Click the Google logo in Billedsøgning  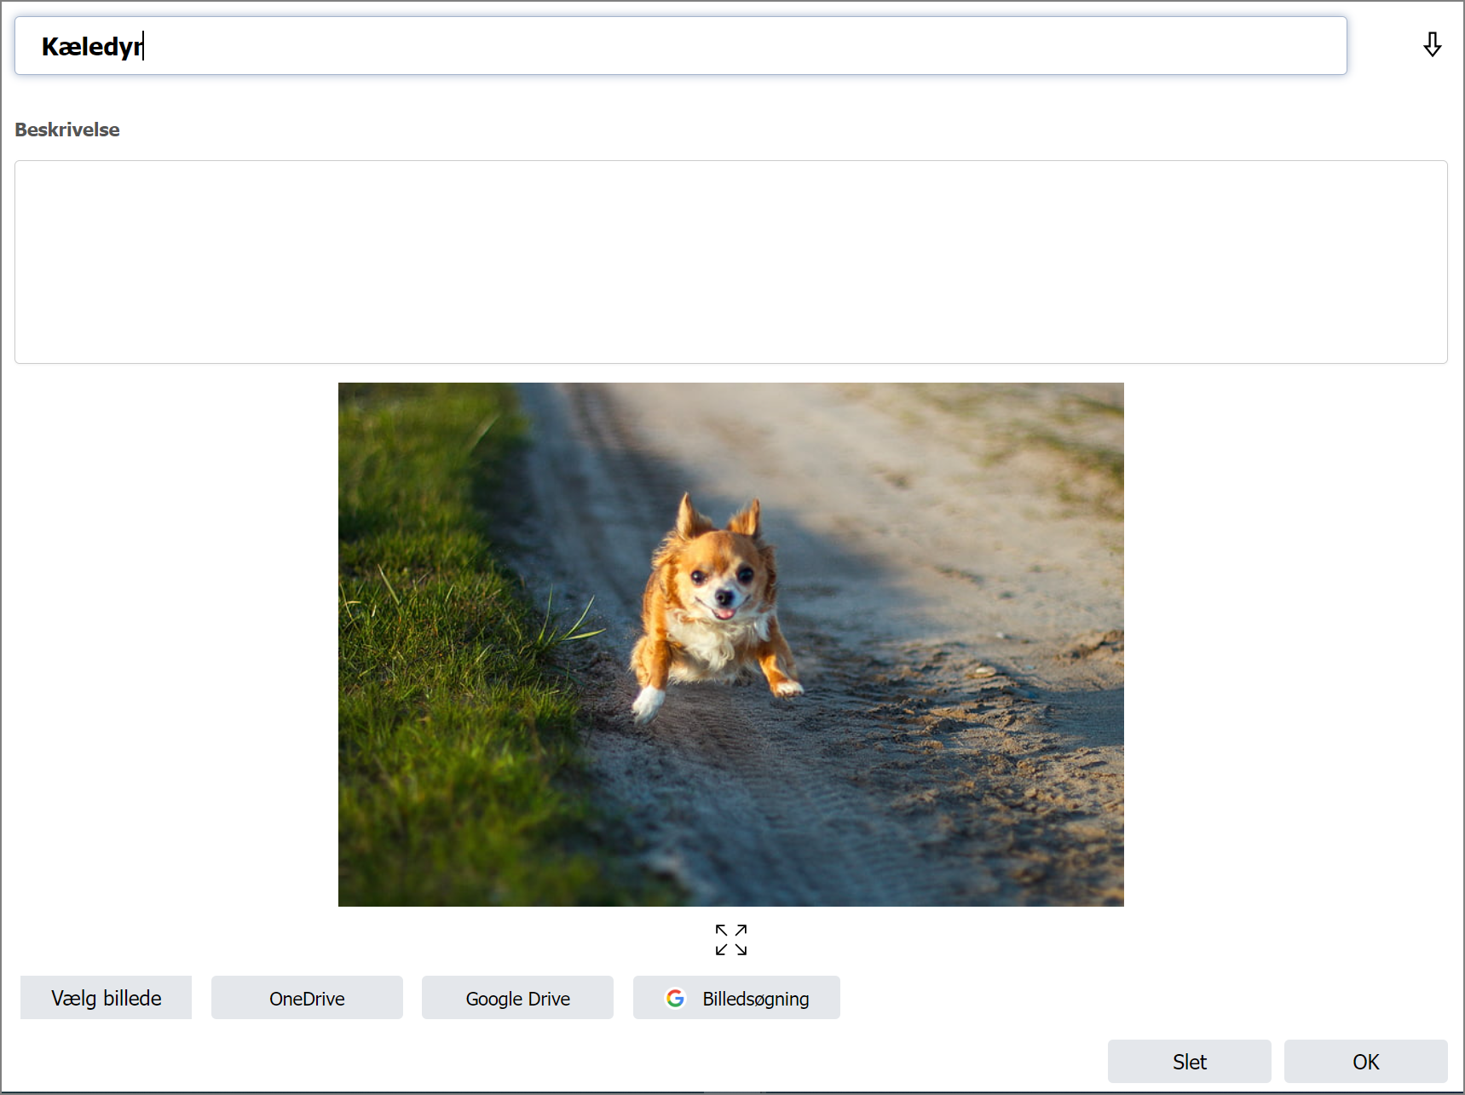[x=675, y=998]
